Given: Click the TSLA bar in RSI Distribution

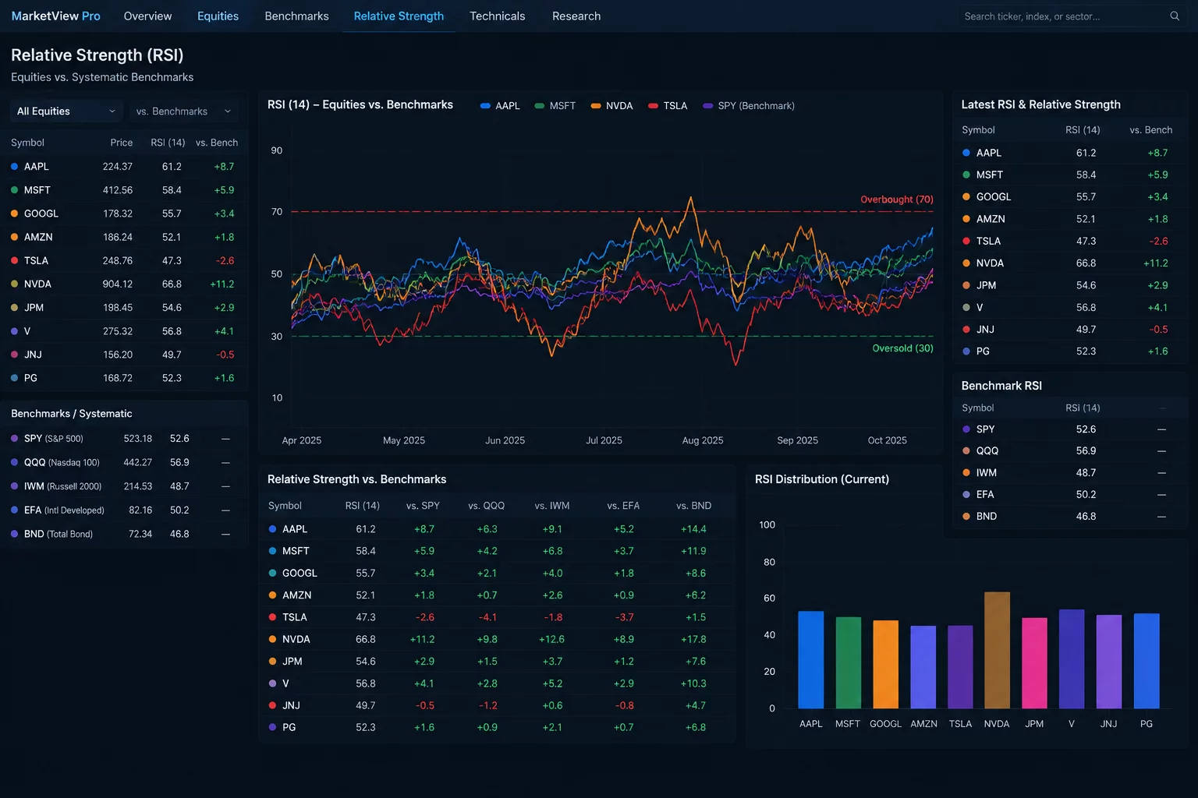Looking at the screenshot, I should pos(960,667).
